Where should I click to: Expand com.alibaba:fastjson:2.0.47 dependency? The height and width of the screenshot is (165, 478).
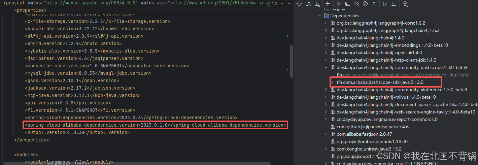pos(326,134)
